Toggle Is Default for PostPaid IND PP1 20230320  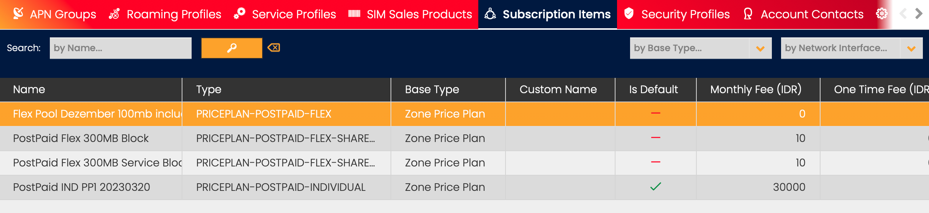pyautogui.click(x=655, y=187)
